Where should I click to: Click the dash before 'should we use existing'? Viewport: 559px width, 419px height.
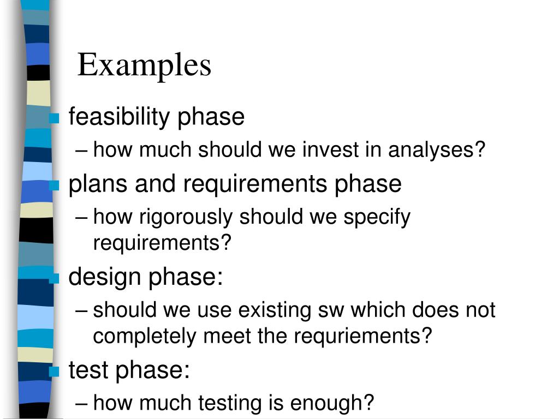[x=81, y=310]
